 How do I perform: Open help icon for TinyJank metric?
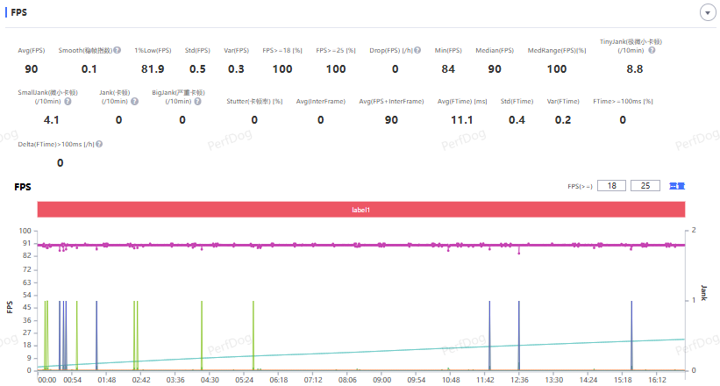(652, 50)
